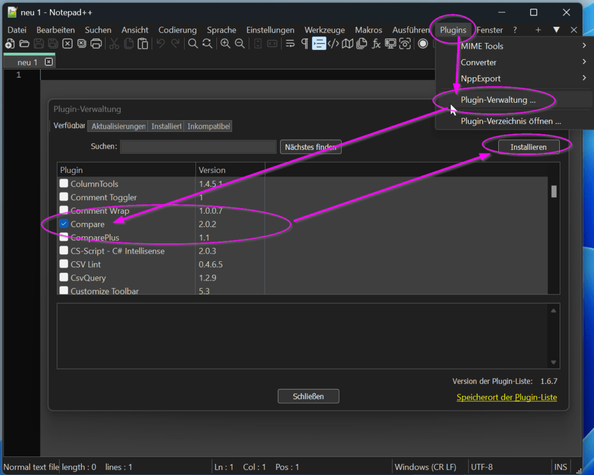
Task: Check the CsvQuery plugin checkbox
Action: [64, 277]
